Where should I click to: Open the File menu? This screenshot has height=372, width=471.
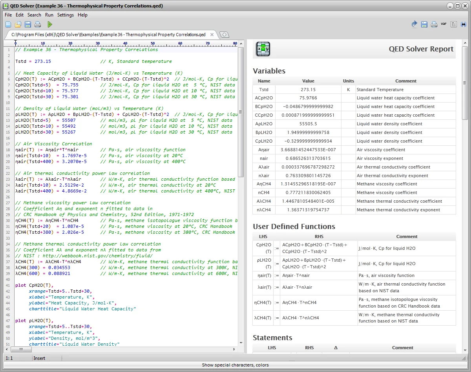(8, 15)
